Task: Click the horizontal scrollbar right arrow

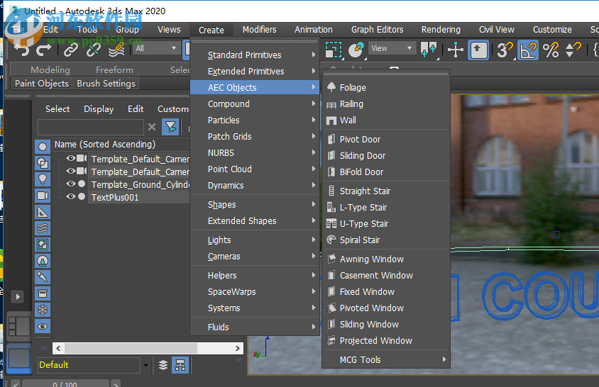Action: tap(237, 348)
